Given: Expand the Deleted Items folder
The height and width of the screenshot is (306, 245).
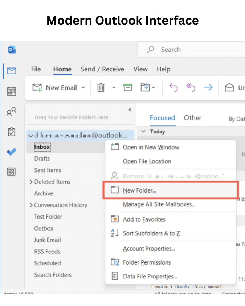Looking at the screenshot, I should pyautogui.click(x=31, y=182).
